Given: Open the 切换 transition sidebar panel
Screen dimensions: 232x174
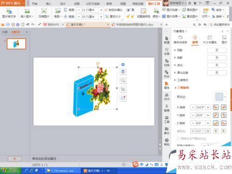Looking at the screenshot, I should pos(167,63).
